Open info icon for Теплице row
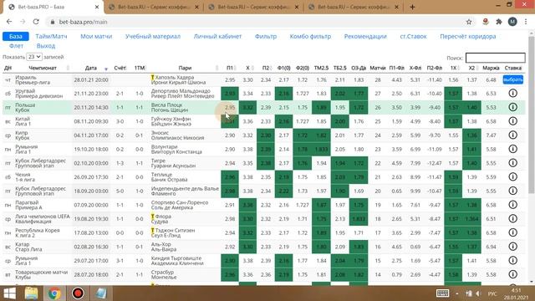This screenshot has height=301, width=535. pyautogui.click(x=512, y=176)
